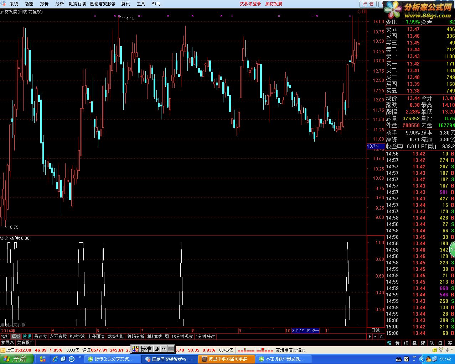The width and height of the screenshot is (455, 364).
Task: Switch to the 势 tab in quote panel
Action: pyautogui.click(x=423, y=343)
